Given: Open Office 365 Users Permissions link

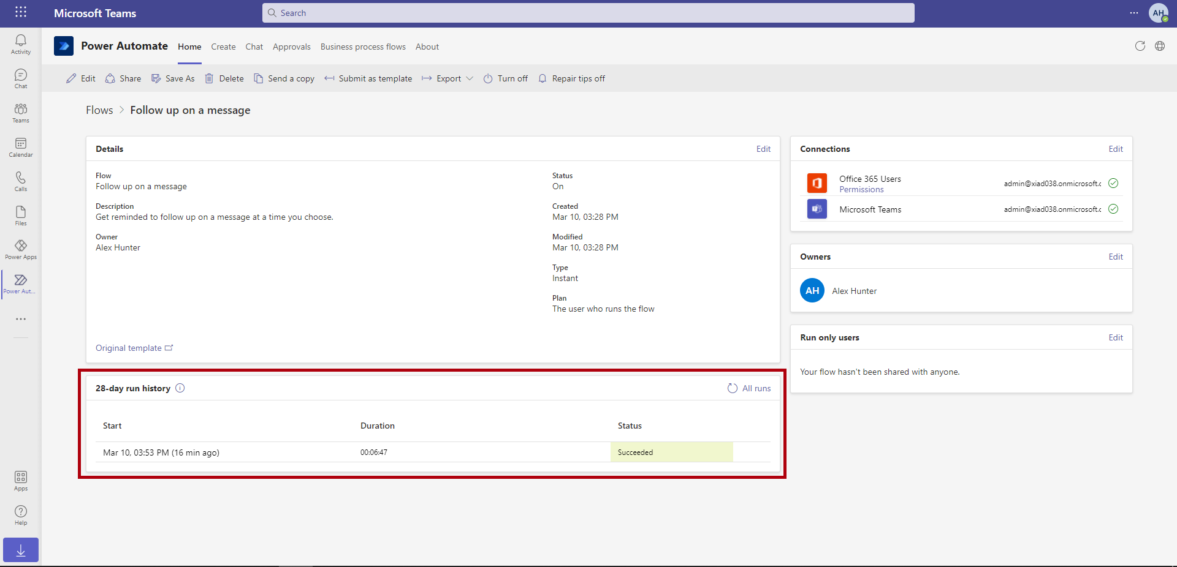Looking at the screenshot, I should [x=861, y=190].
